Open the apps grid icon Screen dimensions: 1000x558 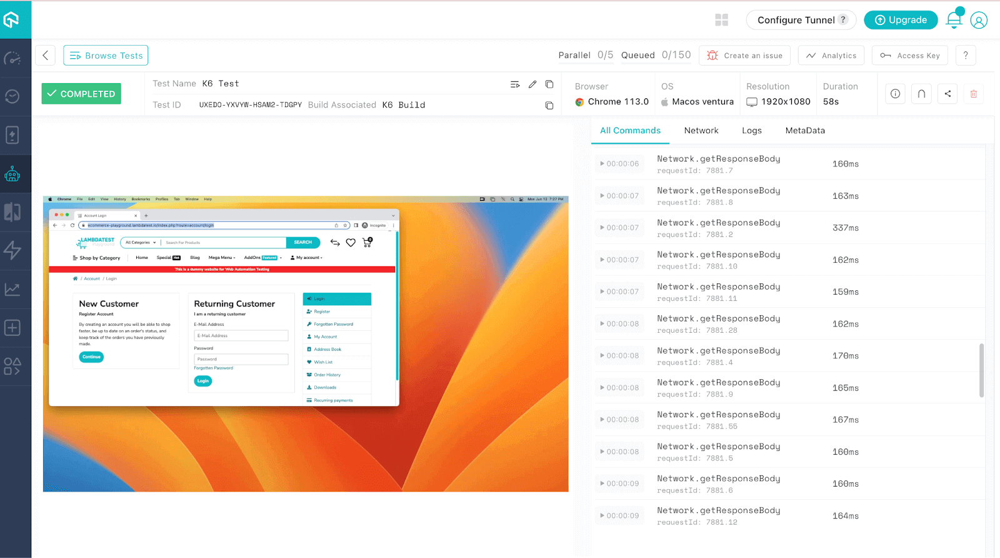pyautogui.click(x=722, y=20)
